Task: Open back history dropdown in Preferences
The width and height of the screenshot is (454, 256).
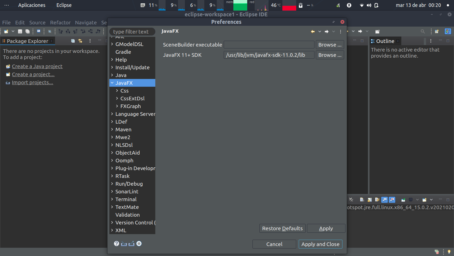Action: [320, 32]
